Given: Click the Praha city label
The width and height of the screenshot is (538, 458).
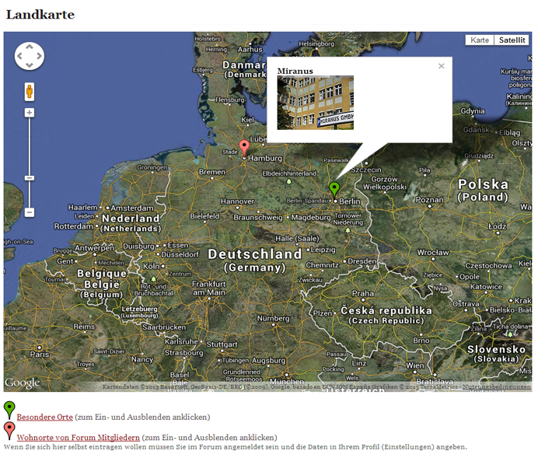Looking at the screenshot, I should 363,293.
